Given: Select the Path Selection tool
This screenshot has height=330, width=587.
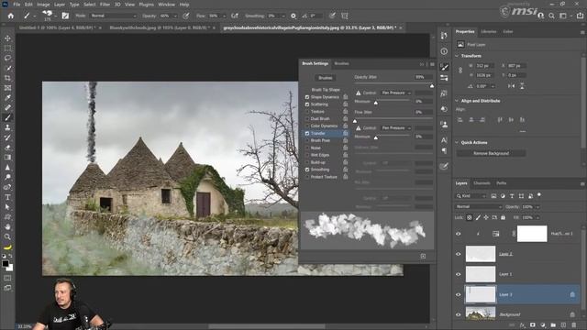Looking at the screenshot, I should [x=7, y=207].
